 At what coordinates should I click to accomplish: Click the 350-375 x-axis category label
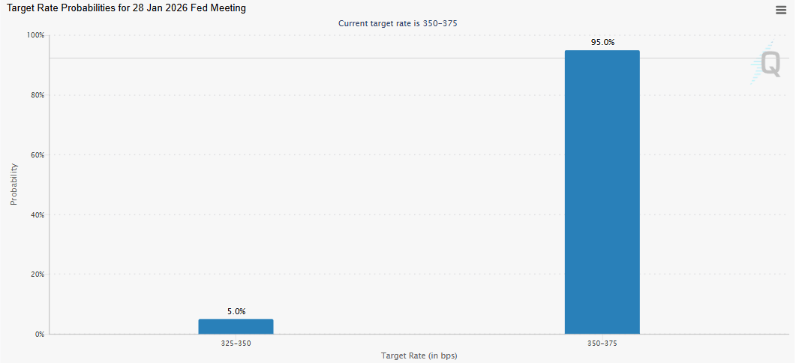click(602, 343)
